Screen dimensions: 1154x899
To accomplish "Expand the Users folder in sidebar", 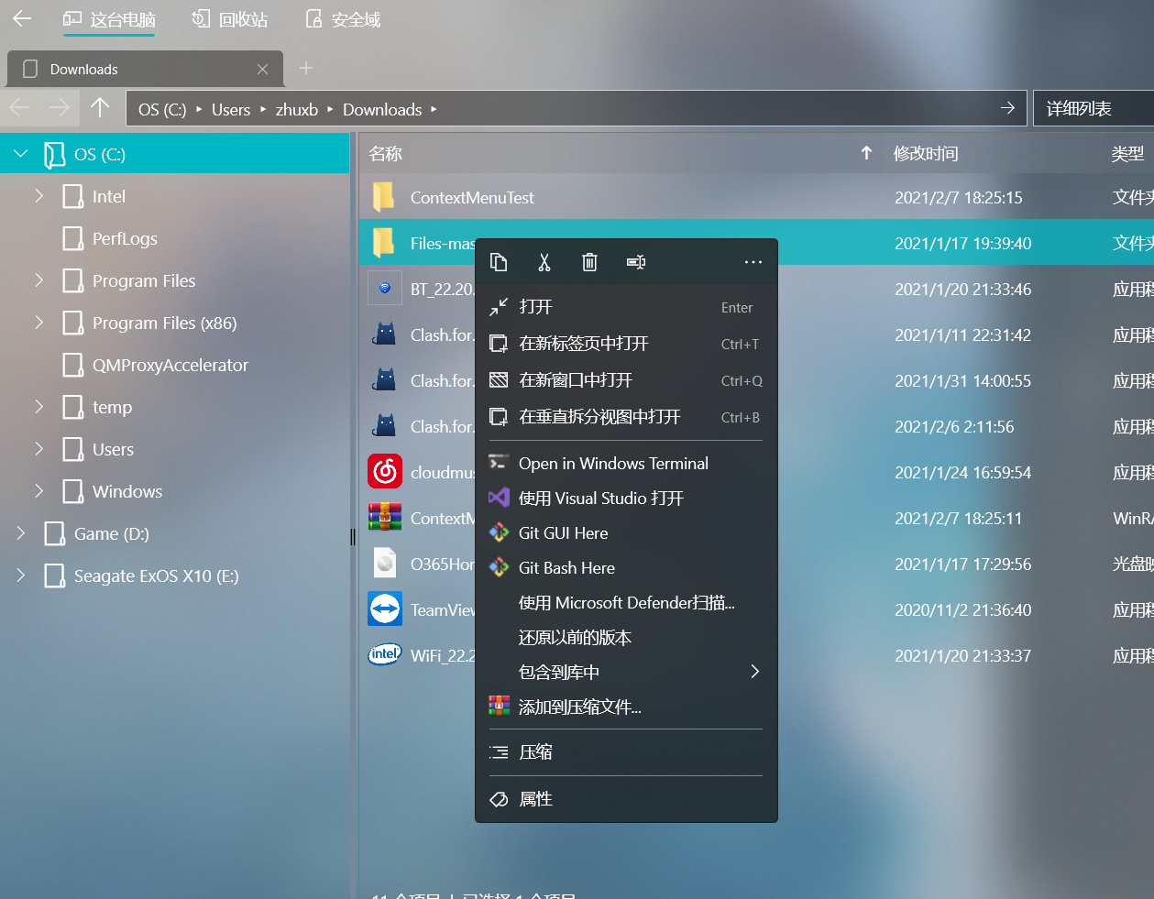I will click(x=38, y=449).
